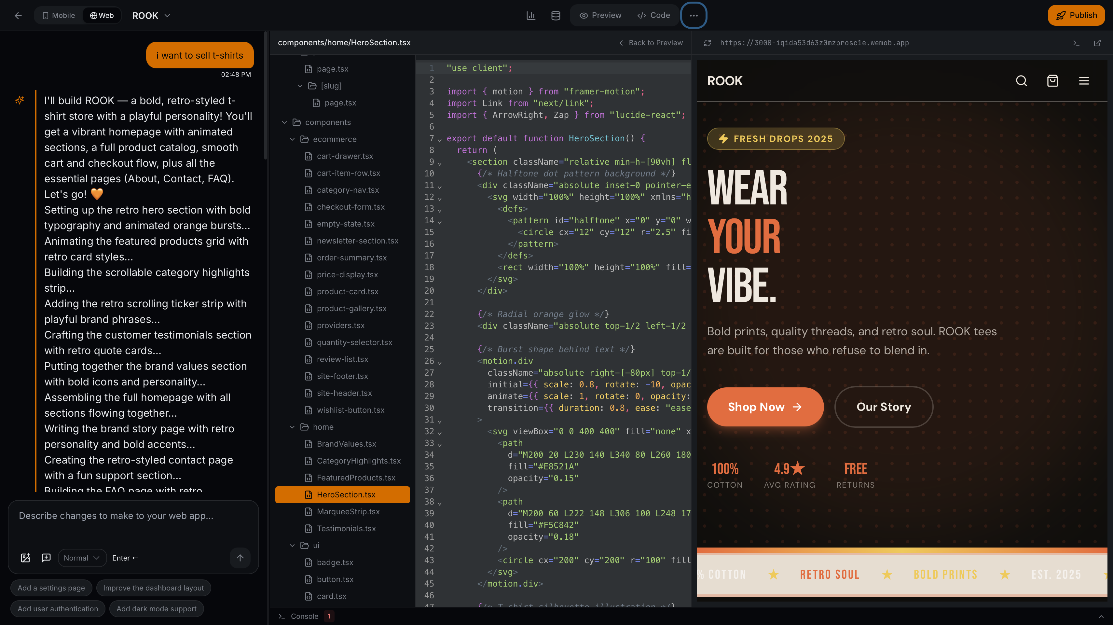Screen dimensions: 1113x625
Task: Switch to Mobile platform toggle
Action: point(59,16)
